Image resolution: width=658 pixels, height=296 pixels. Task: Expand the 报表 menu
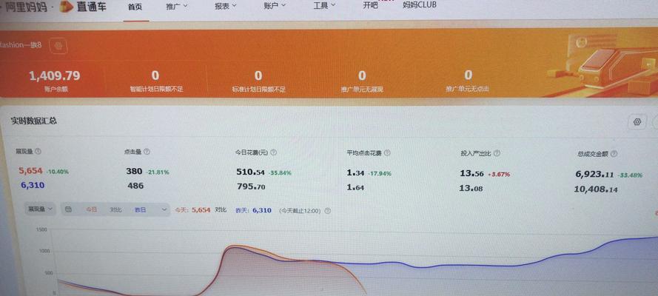click(x=225, y=6)
